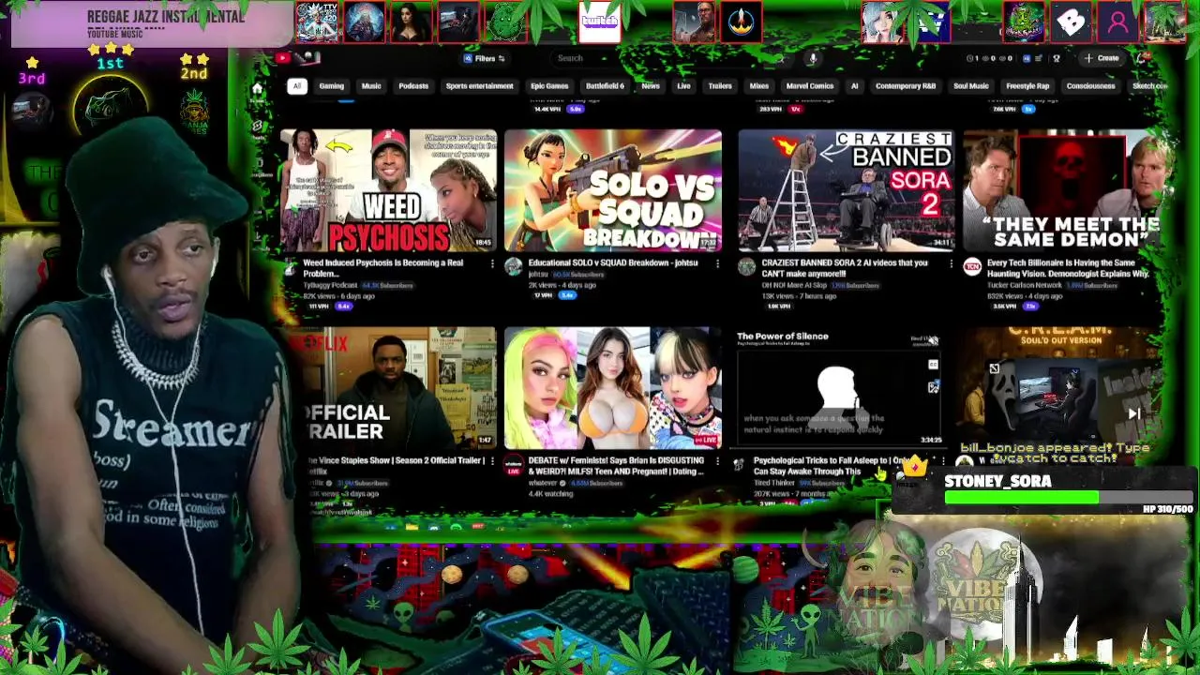Open the Debate w/ Feminists live thumbnail
The image size is (1200, 675).
[613, 388]
